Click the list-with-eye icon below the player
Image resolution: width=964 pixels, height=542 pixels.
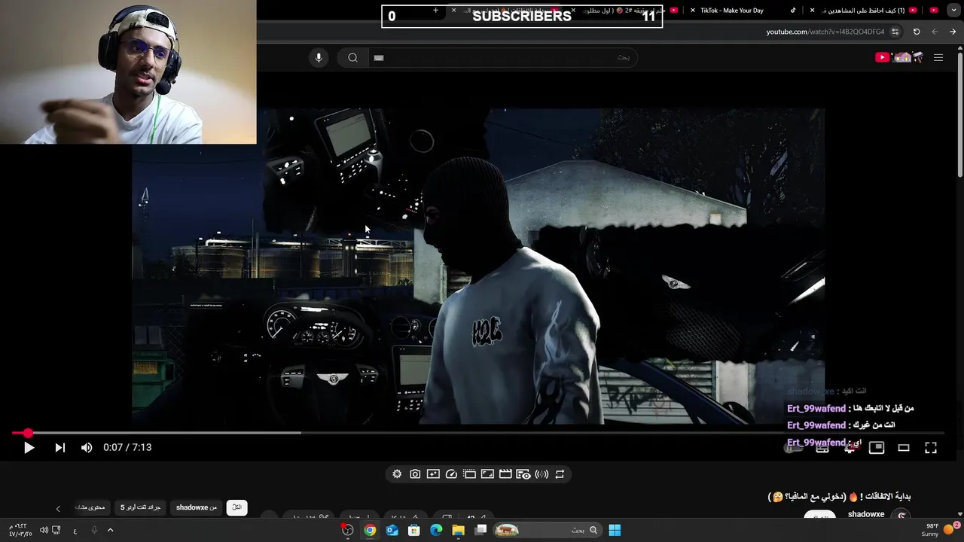523,474
